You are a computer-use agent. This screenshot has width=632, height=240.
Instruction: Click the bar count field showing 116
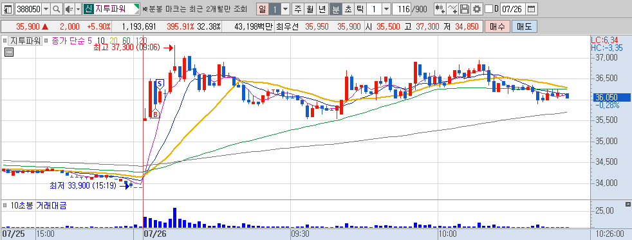tap(401, 8)
